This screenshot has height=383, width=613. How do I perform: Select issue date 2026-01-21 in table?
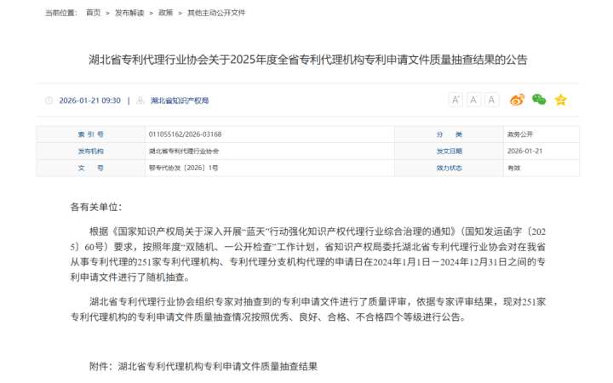pyautogui.click(x=524, y=151)
